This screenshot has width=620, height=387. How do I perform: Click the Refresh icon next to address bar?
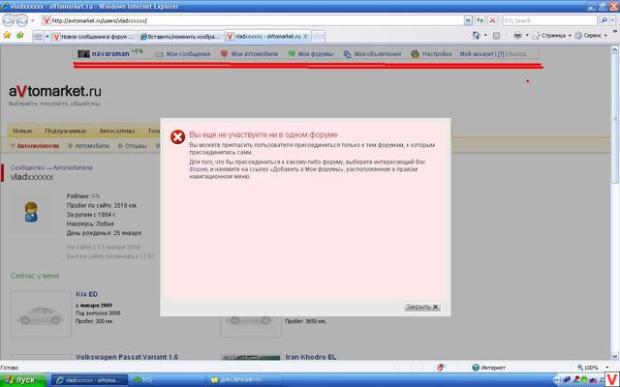(480, 20)
